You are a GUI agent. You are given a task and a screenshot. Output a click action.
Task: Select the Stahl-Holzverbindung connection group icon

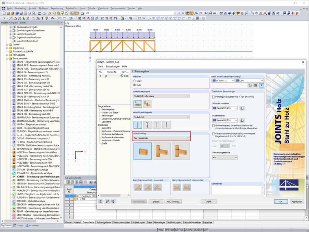tap(138, 104)
